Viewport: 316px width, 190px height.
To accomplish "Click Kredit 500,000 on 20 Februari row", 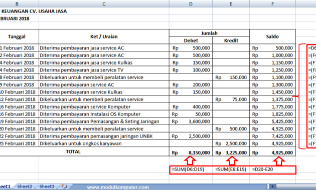I will click(x=231, y=128).
